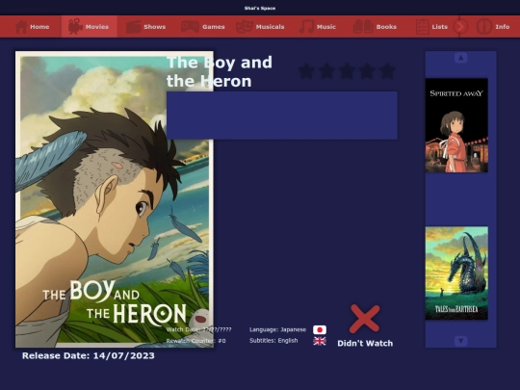This screenshot has width=520, height=390.
Task: Click the UK flag icon
Action: tap(320, 341)
